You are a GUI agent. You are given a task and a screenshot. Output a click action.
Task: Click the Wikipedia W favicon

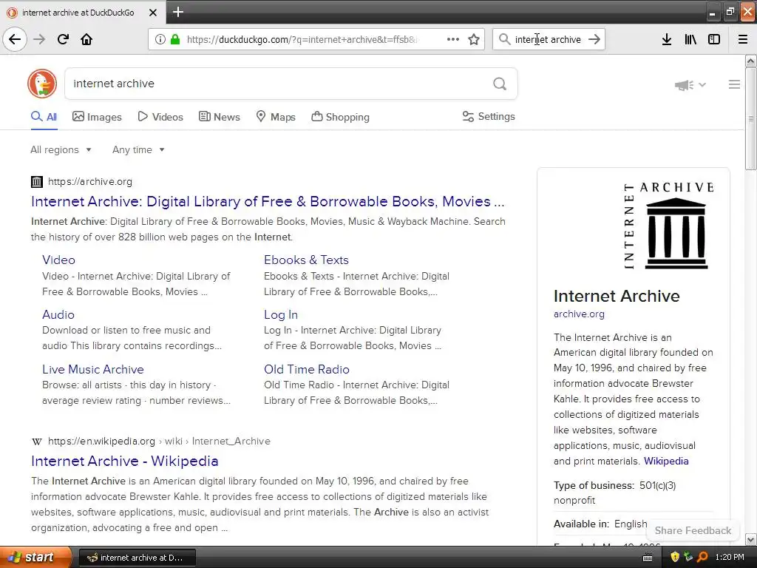point(37,442)
